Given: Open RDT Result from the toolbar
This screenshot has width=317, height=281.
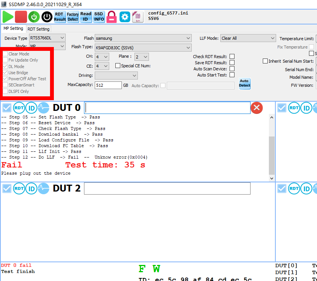Looking at the screenshot, I should pos(60,17).
